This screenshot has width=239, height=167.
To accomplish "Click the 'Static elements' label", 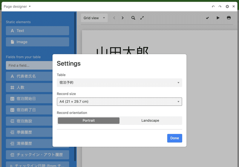I will 18,22.
